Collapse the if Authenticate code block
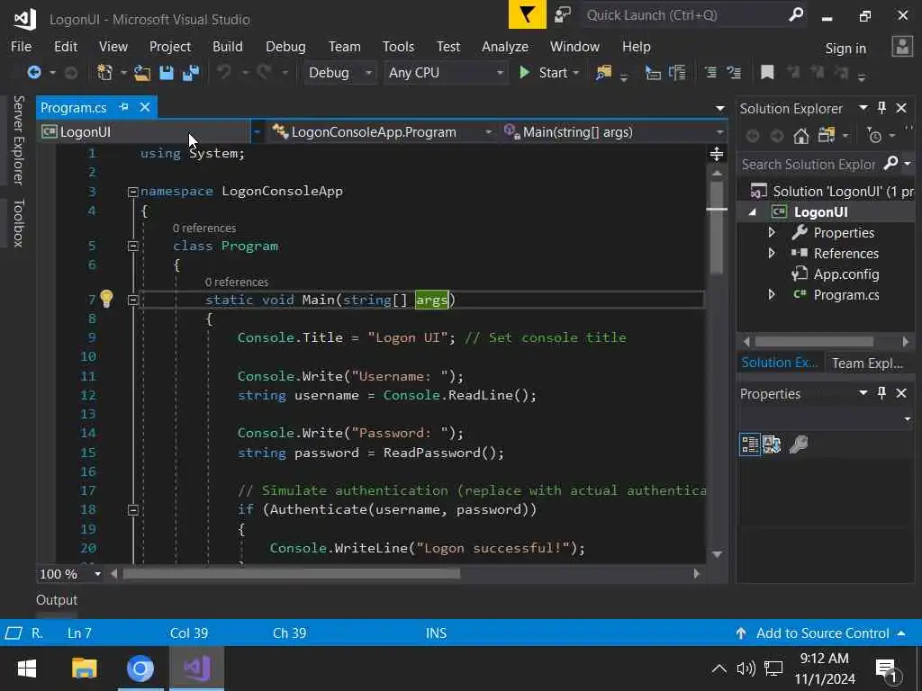The image size is (922, 691). point(133,510)
